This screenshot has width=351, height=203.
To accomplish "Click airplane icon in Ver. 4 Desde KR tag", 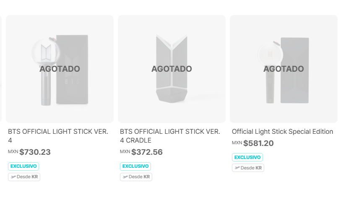I will pyautogui.click(x=13, y=177).
